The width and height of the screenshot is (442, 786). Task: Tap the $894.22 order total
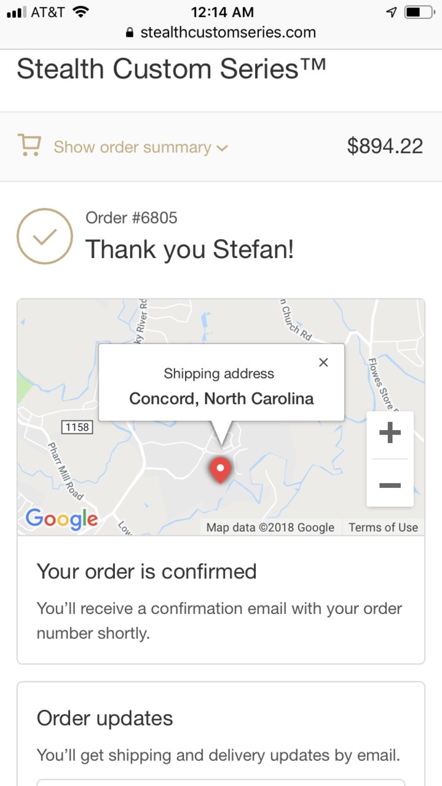[385, 146]
